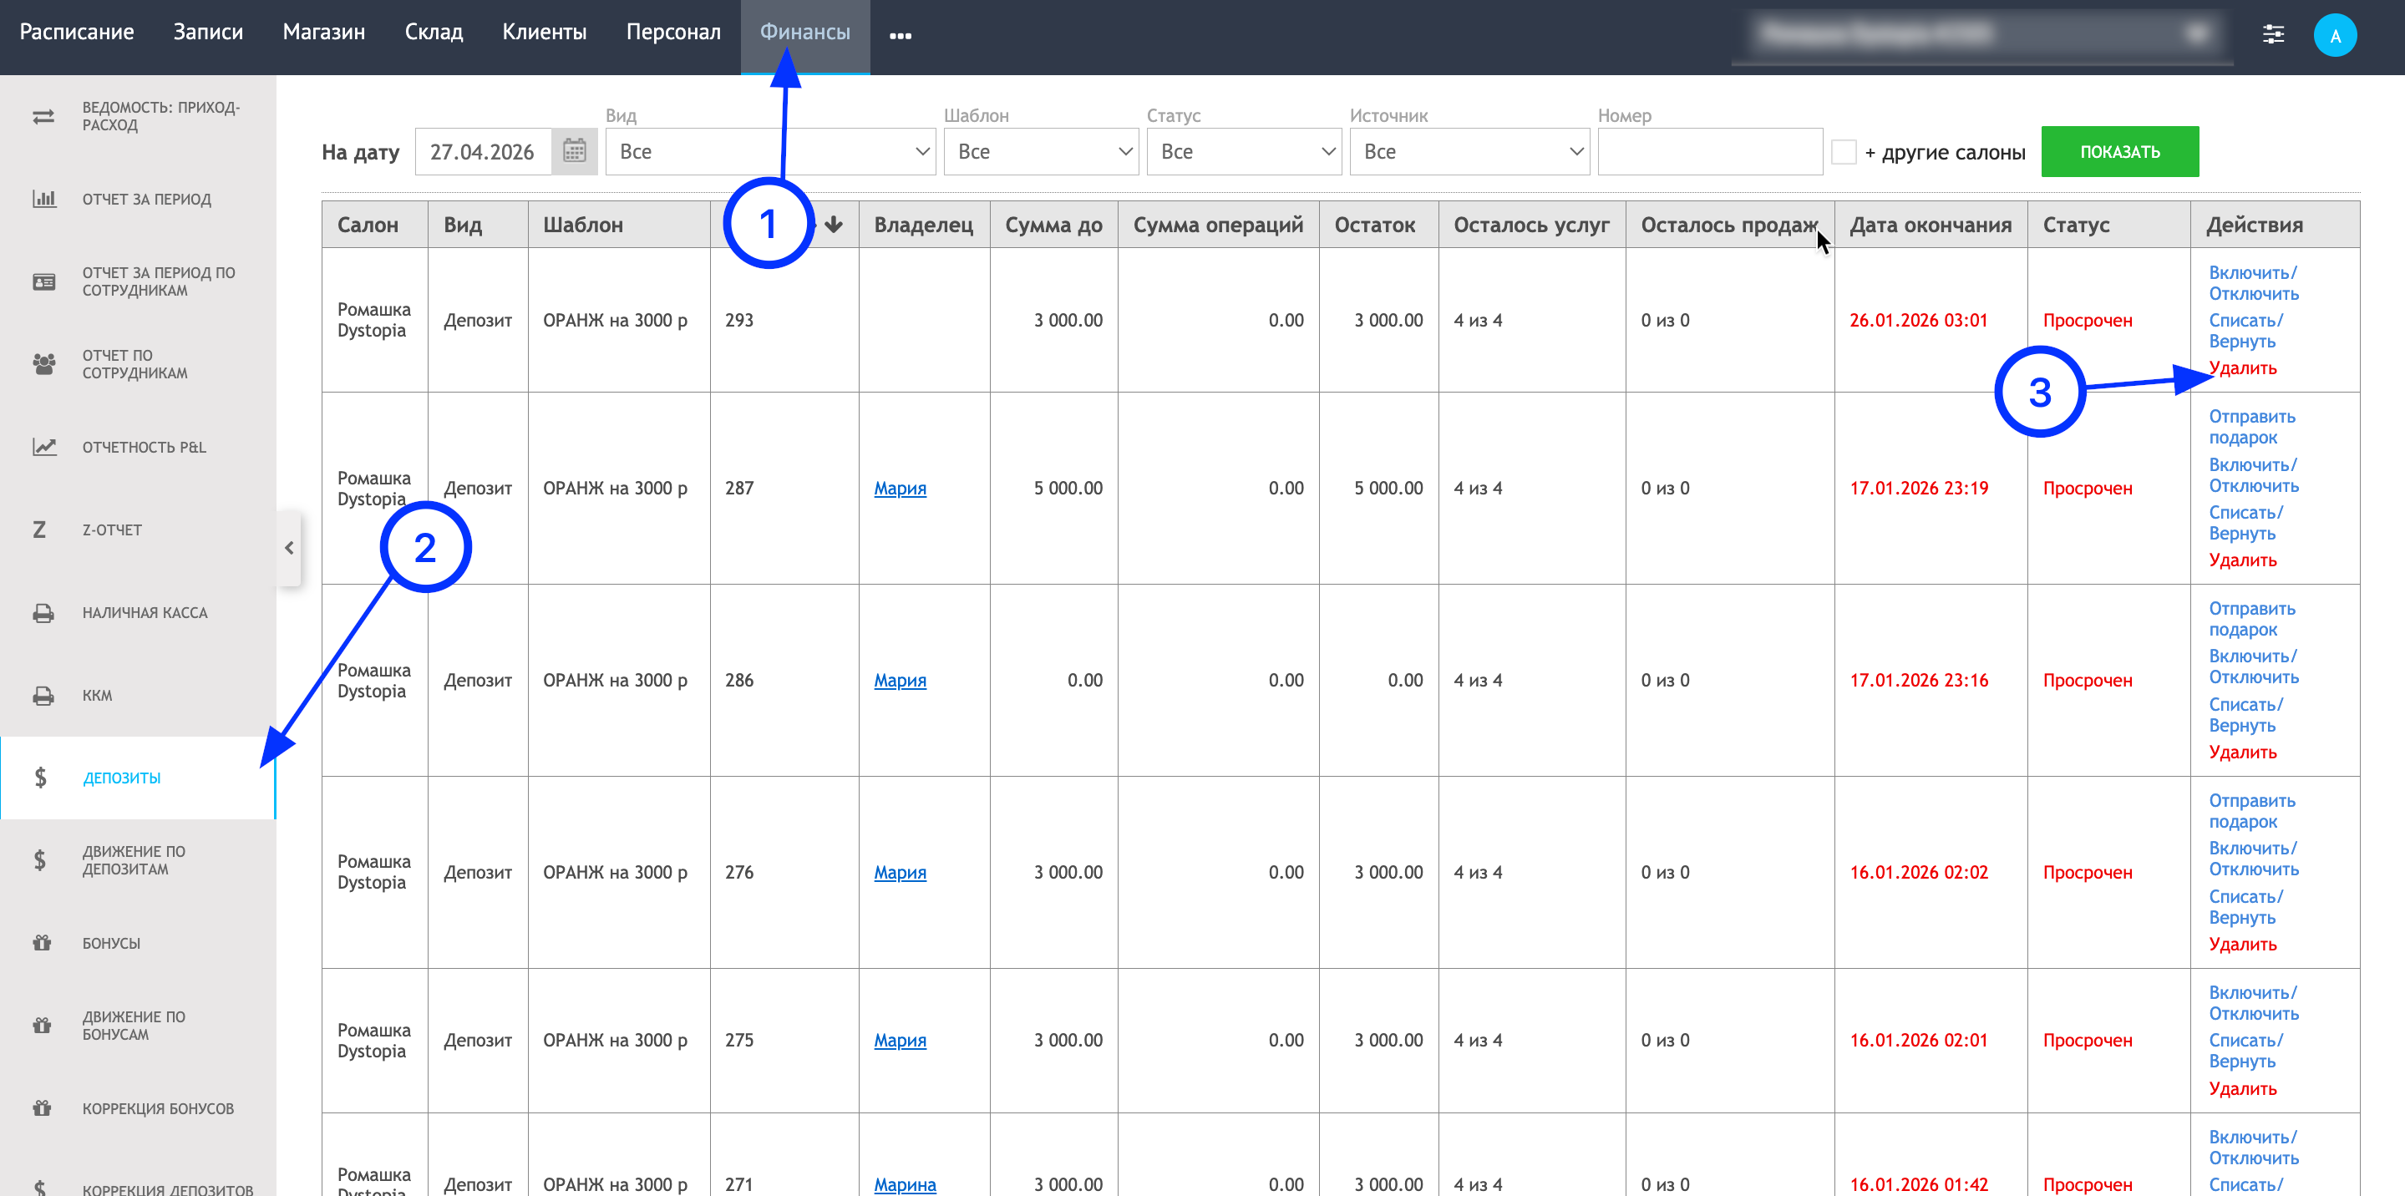Open the income-expense statement sidebar icon
Viewport: 2405px width, 1196px height.
(x=43, y=117)
